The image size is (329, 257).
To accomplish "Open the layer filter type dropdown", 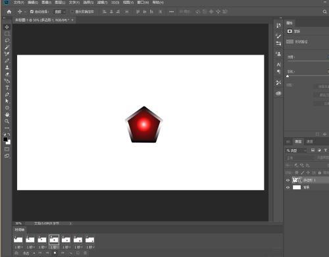I will pos(296,151).
